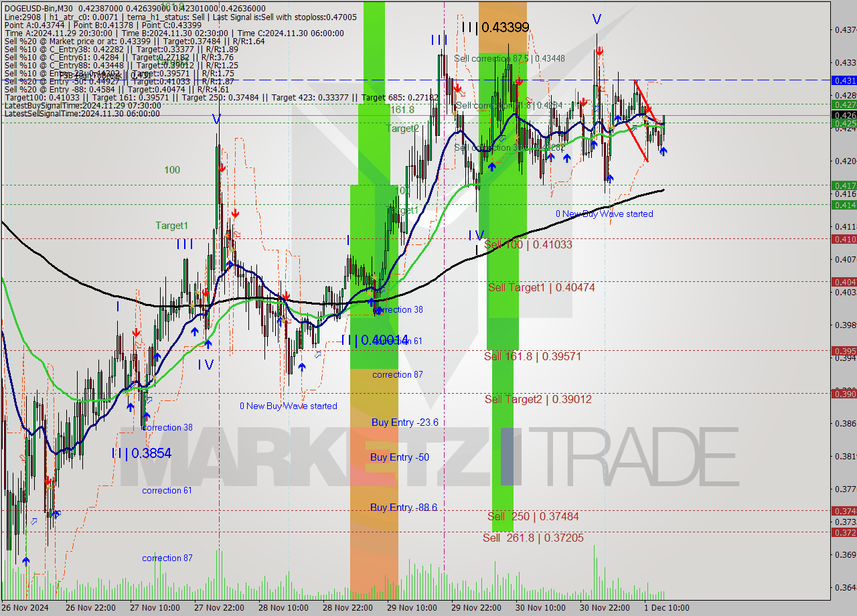Viewport: 857px width, 616px height.
Task: Click the red 0.372 price tag
Action: [x=844, y=532]
